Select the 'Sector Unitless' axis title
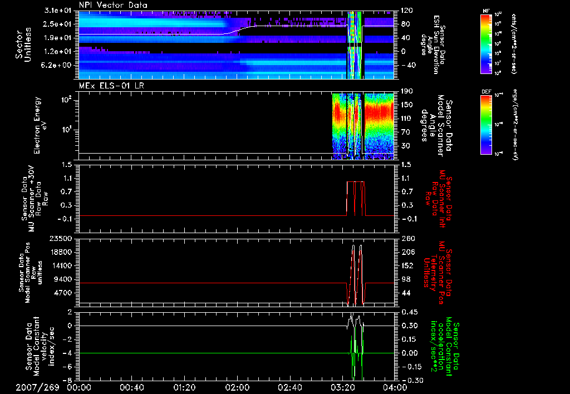 click(23, 45)
